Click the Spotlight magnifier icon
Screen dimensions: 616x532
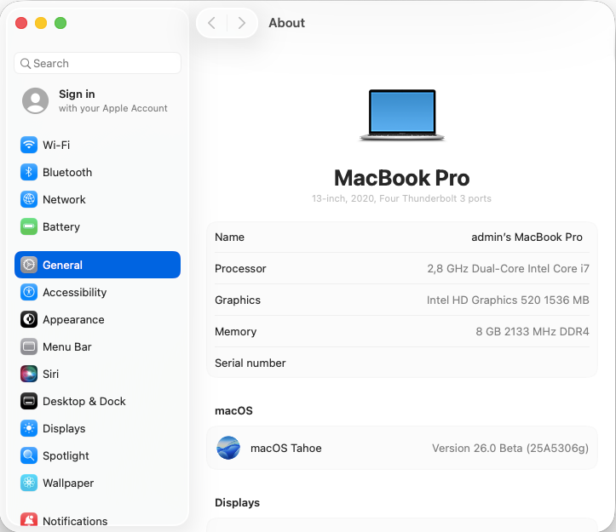[29, 455]
